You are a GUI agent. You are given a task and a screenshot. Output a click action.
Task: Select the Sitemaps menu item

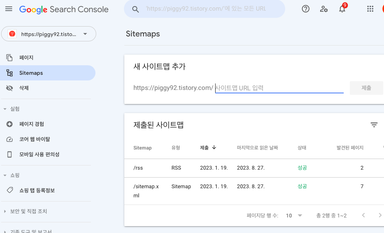[x=48, y=73]
